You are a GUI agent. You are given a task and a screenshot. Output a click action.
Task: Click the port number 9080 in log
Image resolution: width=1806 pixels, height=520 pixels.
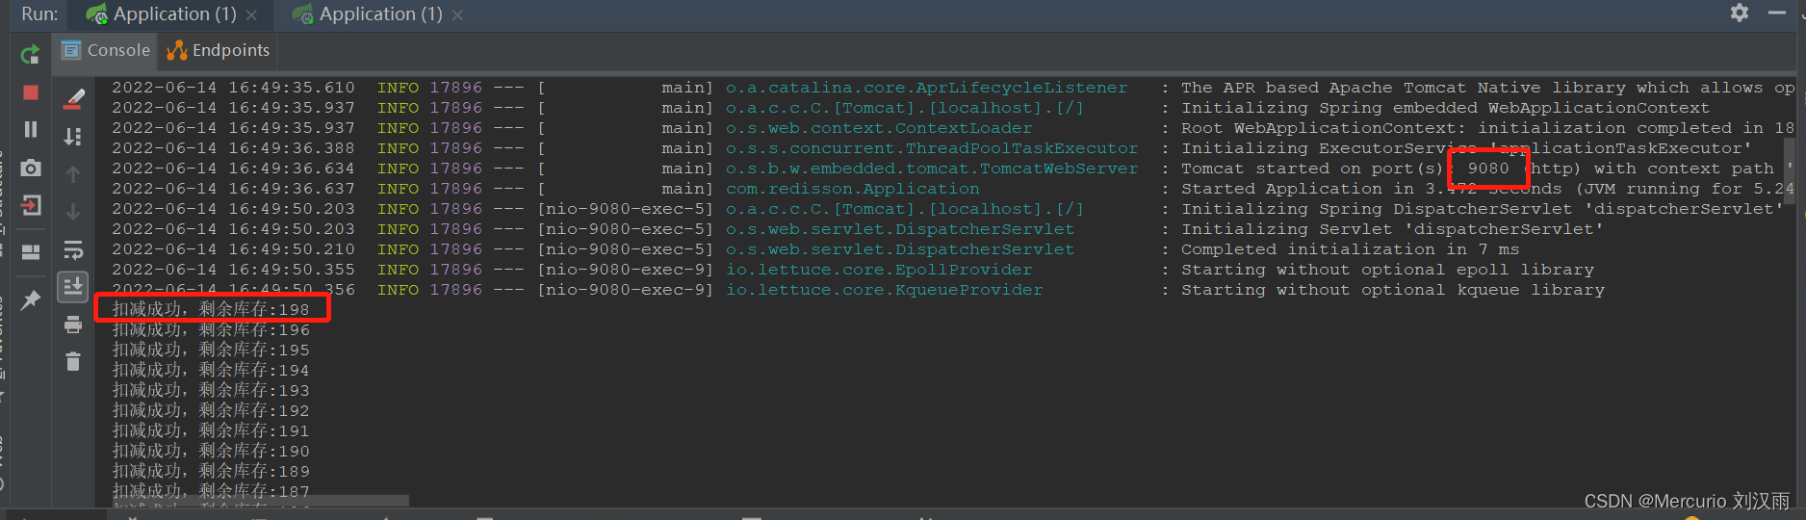point(1488,169)
